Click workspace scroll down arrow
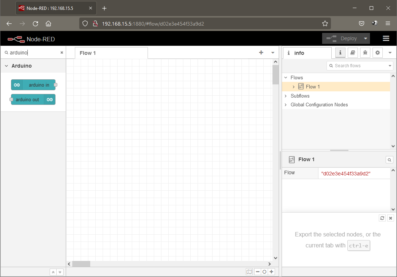 [x=275, y=258]
